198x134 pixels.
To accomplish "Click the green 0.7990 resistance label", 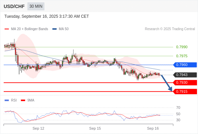I will tap(182, 47).
